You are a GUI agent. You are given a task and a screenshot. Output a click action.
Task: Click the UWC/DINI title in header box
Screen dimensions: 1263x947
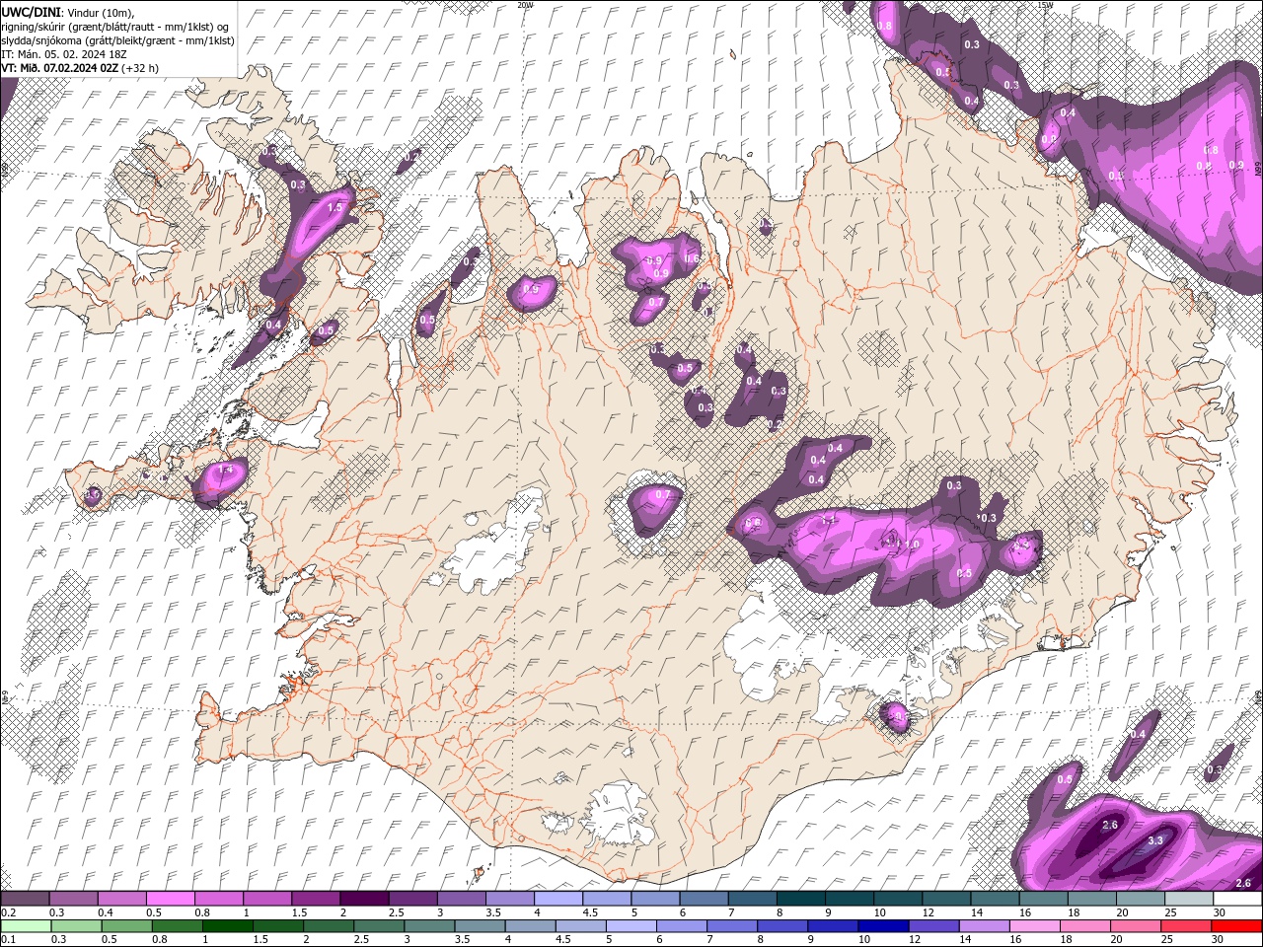point(33,11)
